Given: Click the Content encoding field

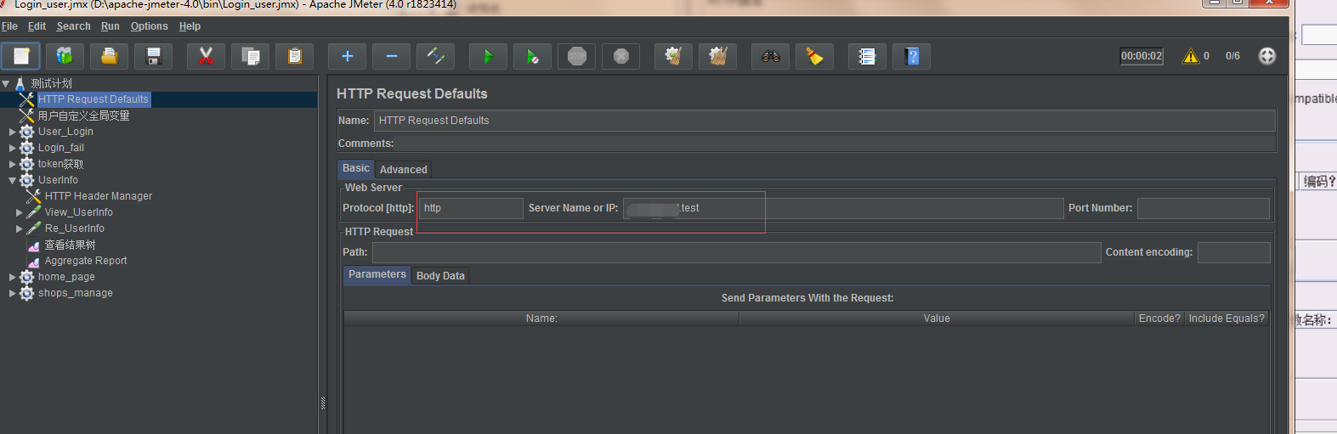Looking at the screenshot, I should pos(1234,252).
